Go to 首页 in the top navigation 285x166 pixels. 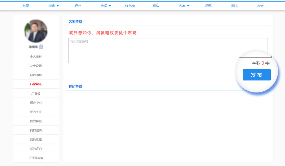point(26,6)
